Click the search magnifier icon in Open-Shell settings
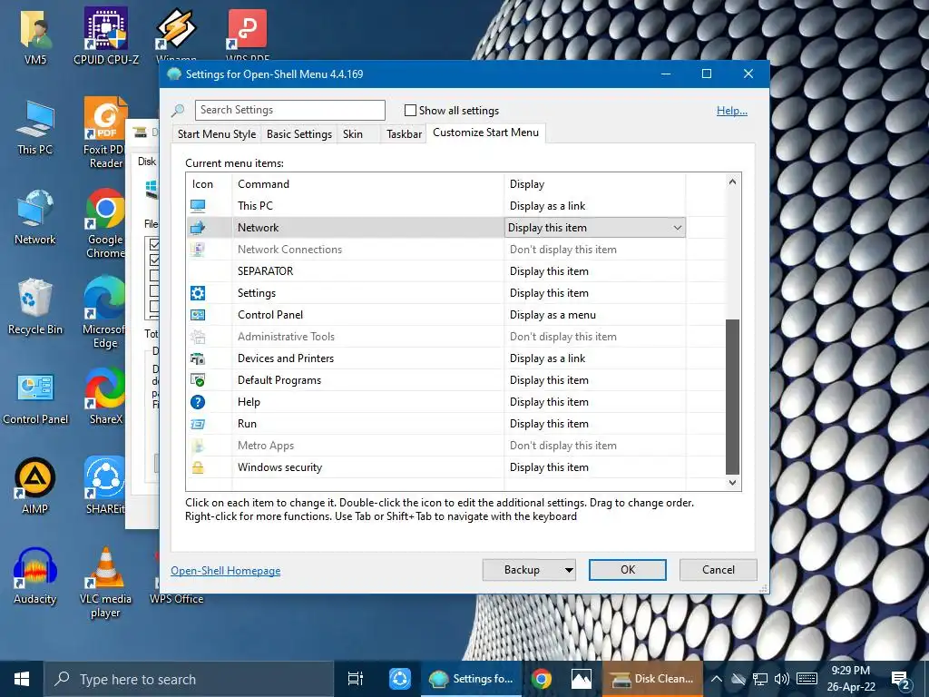Screen dimensions: 929x697 click(178, 110)
